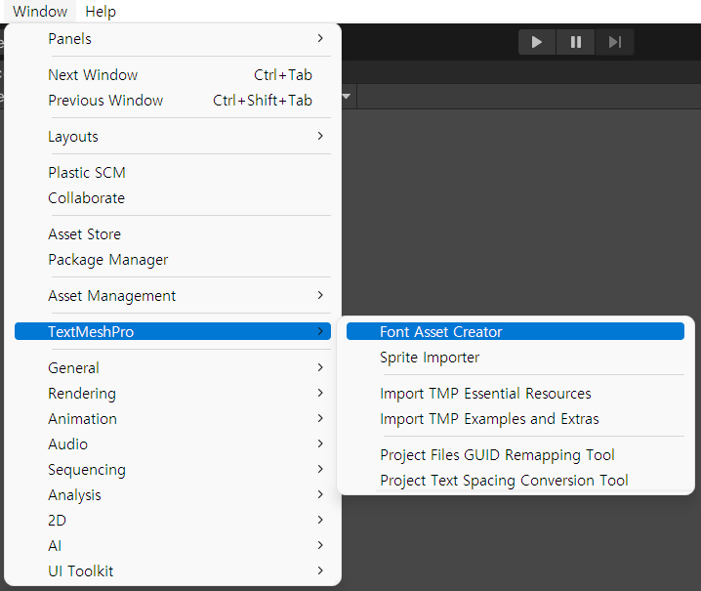Viewport: 701px width, 591px height.
Task: Expand the 2D submenu
Action: tap(173, 521)
